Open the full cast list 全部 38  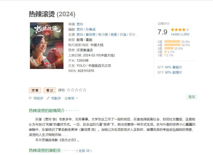(84, 151)
